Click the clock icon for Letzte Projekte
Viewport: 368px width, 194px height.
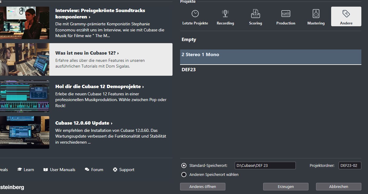click(x=195, y=14)
